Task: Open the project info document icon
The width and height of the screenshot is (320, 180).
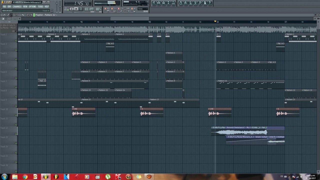Action: click(205, 3)
